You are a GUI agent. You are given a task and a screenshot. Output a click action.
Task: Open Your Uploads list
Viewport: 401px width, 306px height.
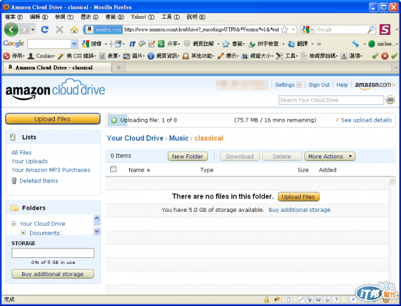pyautogui.click(x=29, y=161)
